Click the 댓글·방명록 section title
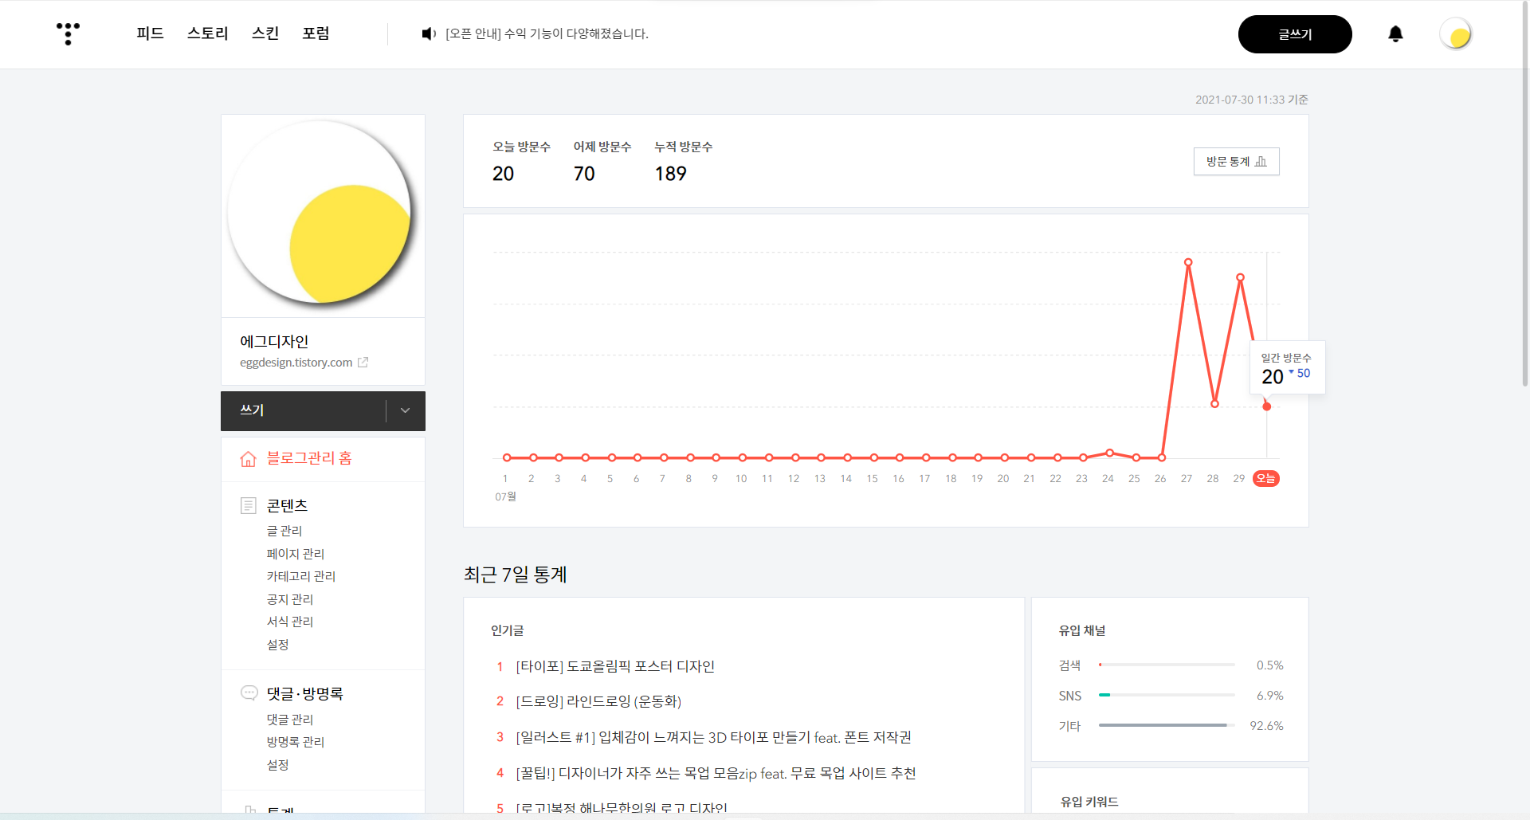The image size is (1530, 820). pos(304,693)
